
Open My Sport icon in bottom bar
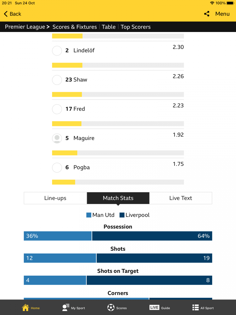point(66,308)
